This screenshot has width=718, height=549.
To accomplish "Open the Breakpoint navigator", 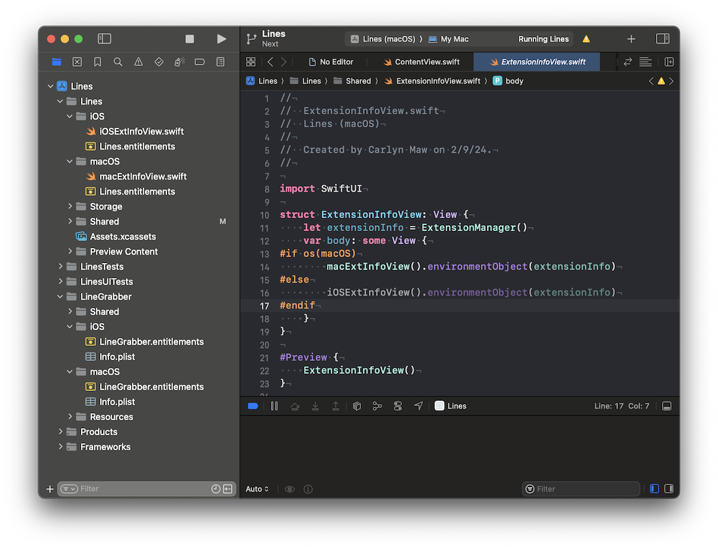I will pos(200,62).
